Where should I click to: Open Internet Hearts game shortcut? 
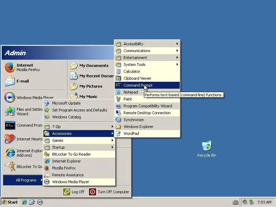pyautogui.click(x=23, y=139)
